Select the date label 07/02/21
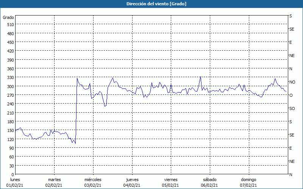 [x=248, y=185]
